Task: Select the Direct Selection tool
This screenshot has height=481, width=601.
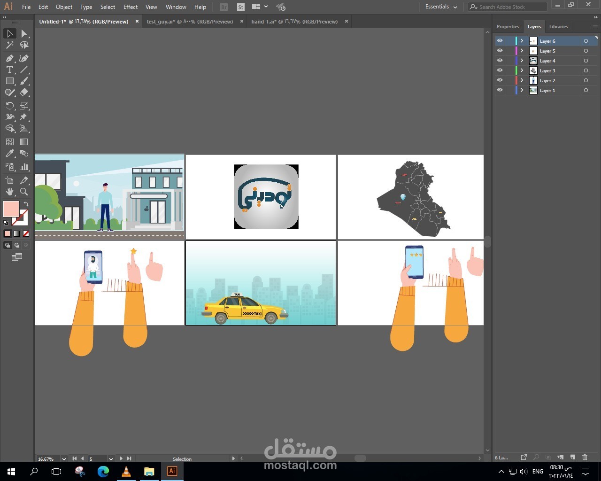Action: pyautogui.click(x=24, y=33)
